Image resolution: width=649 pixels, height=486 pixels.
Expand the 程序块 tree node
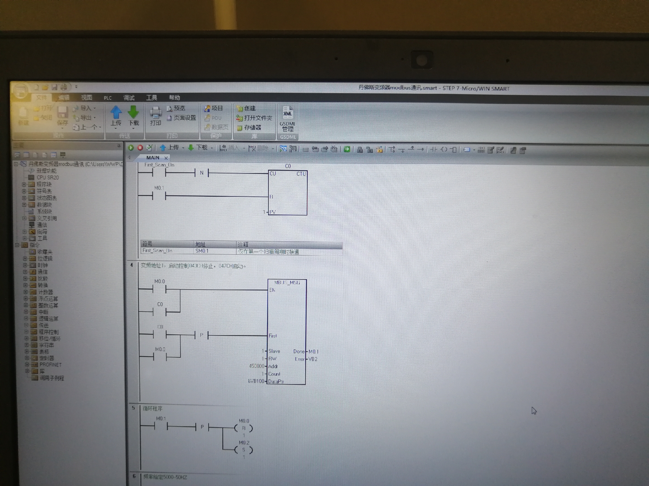[x=24, y=184]
